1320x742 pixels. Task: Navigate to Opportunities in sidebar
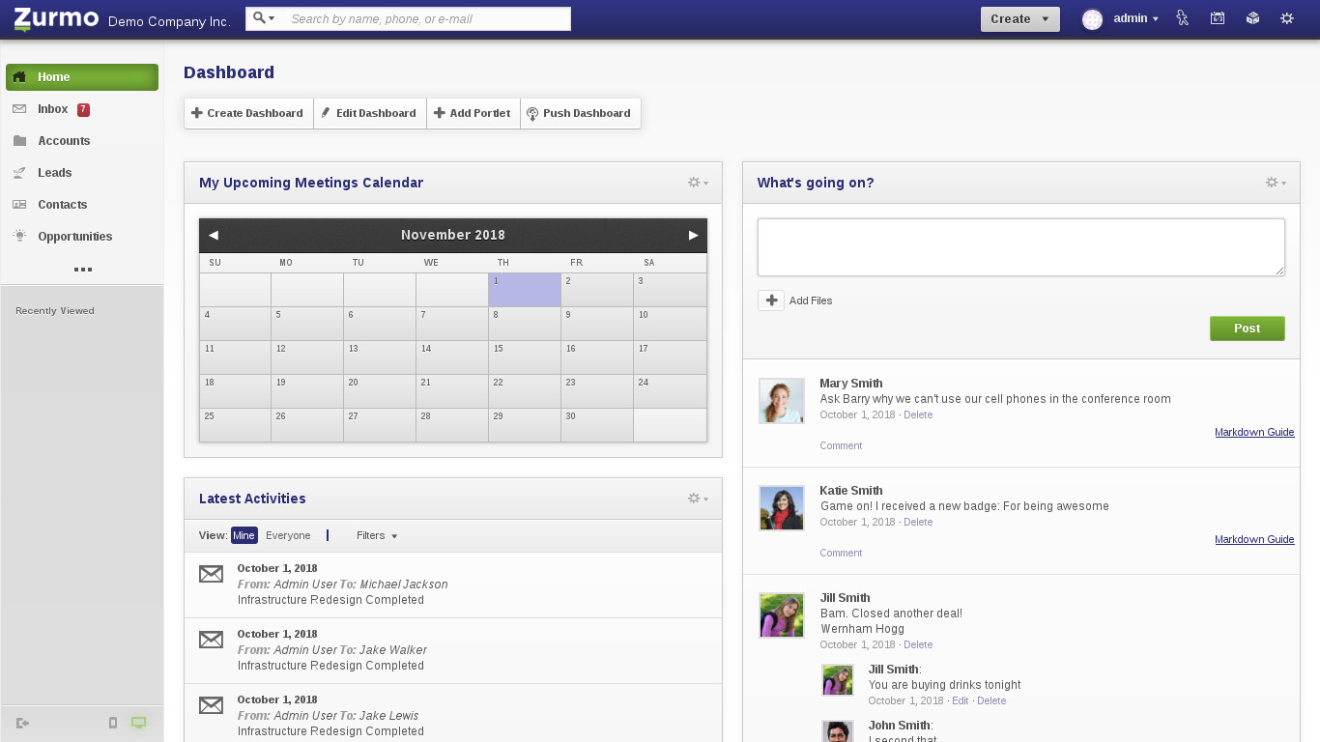[74, 237]
